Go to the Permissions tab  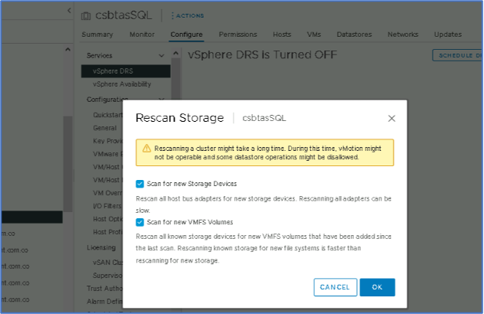237,34
